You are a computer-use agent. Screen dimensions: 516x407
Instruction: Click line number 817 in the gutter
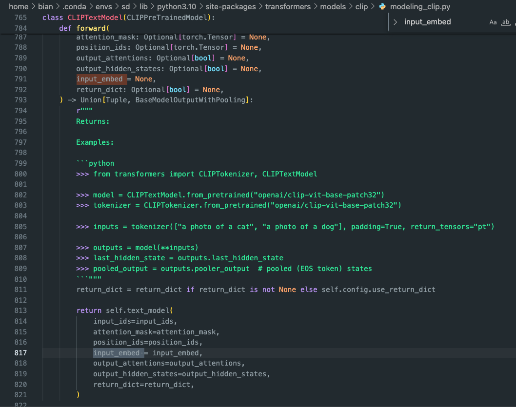(20, 353)
